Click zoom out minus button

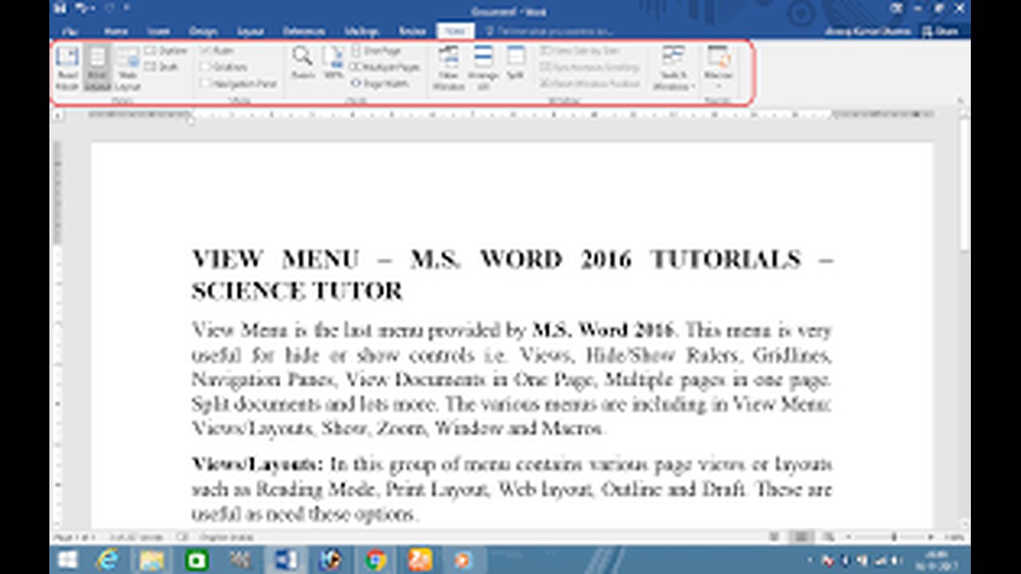[850, 538]
